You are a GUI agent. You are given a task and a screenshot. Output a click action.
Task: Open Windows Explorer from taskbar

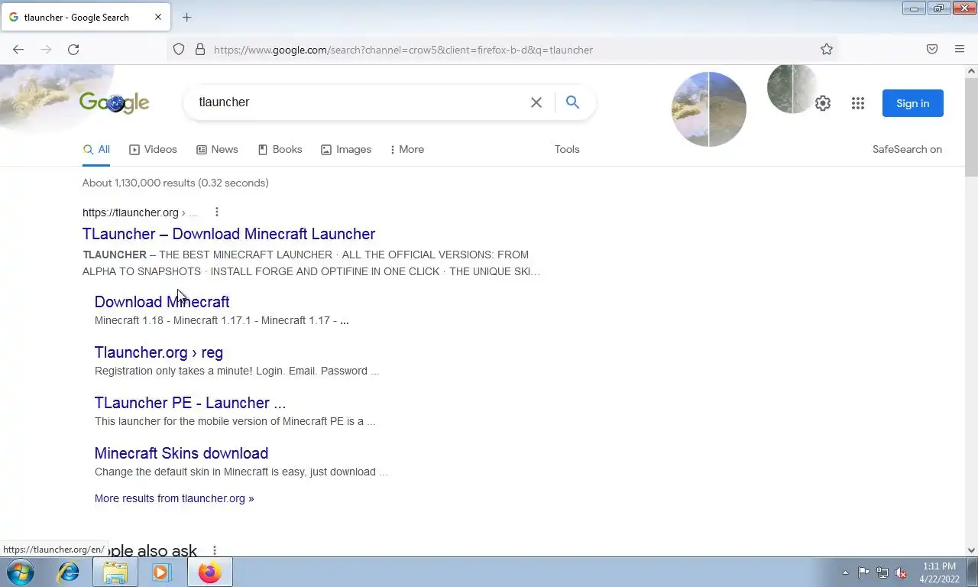pos(115,572)
